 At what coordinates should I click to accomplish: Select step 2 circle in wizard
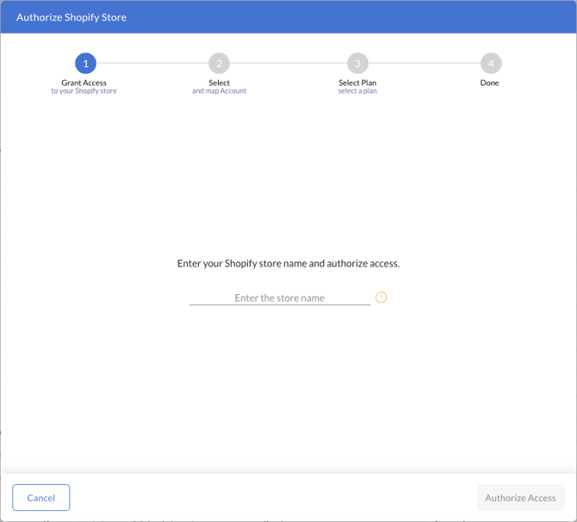coord(220,64)
